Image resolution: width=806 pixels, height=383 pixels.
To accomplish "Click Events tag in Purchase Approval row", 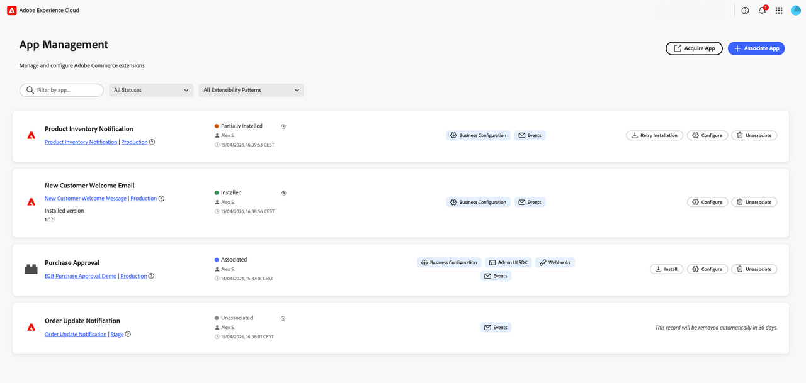I will click(x=496, y=275).
